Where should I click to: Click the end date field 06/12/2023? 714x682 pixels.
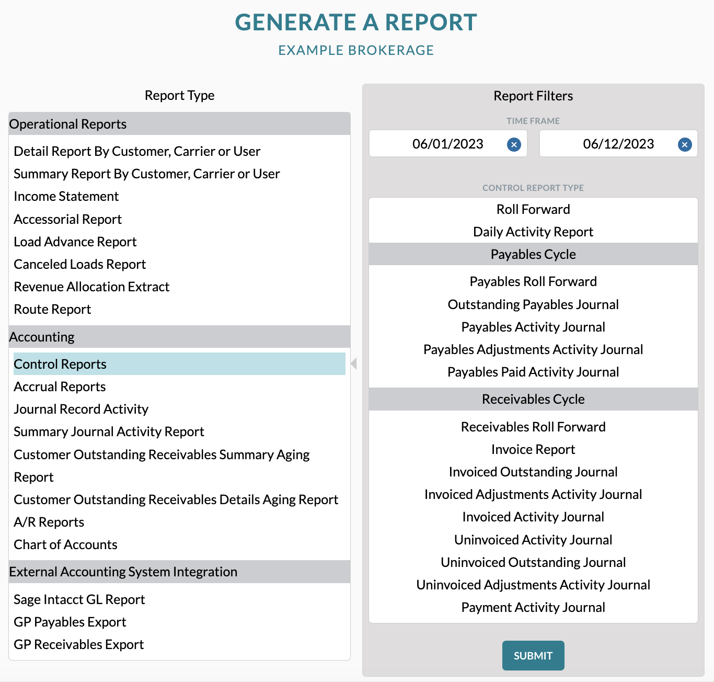point(618,144)
